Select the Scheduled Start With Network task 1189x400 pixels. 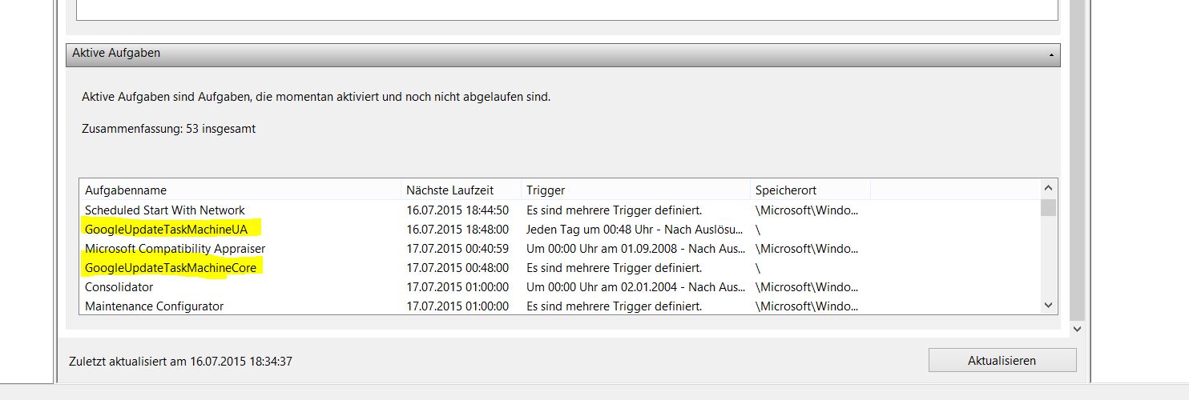(165, 210)
